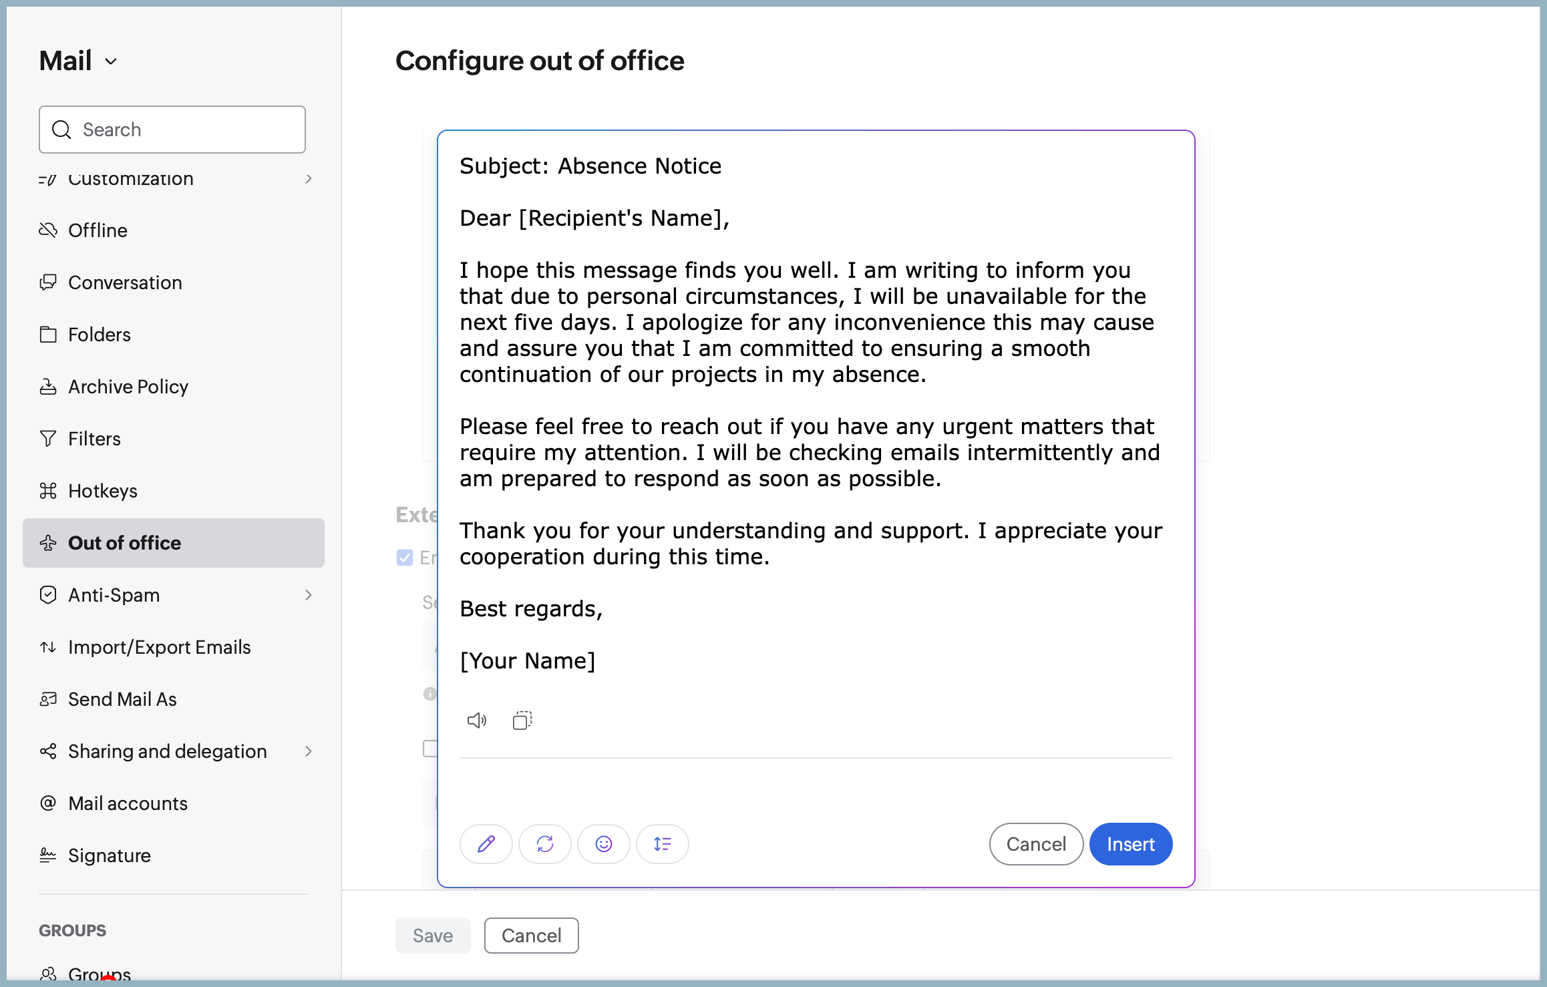Click the Customization icon in sidebar
The image size is (1547, 987).
pyautogui.click(x=48, y=179)
